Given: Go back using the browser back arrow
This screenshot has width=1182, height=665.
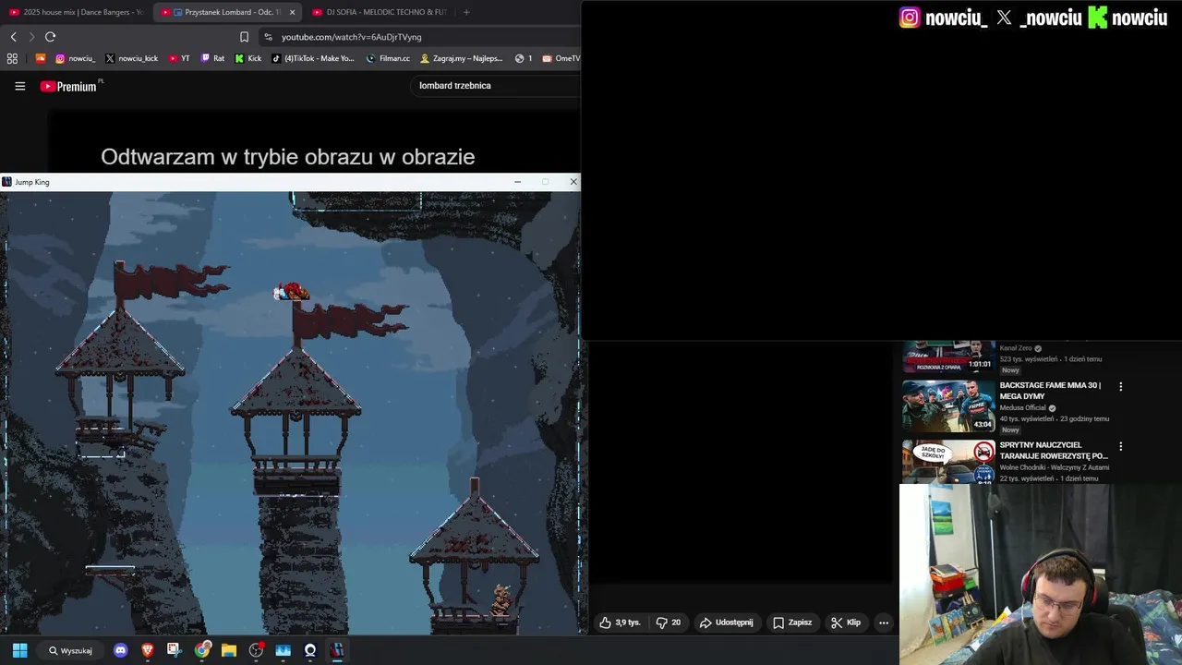Looking at the screenshot, I should pos(13,37).
